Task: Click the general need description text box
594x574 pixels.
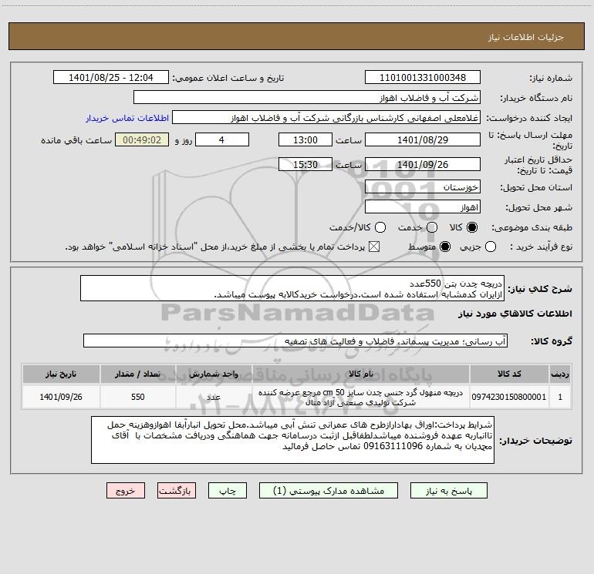Action: coord(292,289)
